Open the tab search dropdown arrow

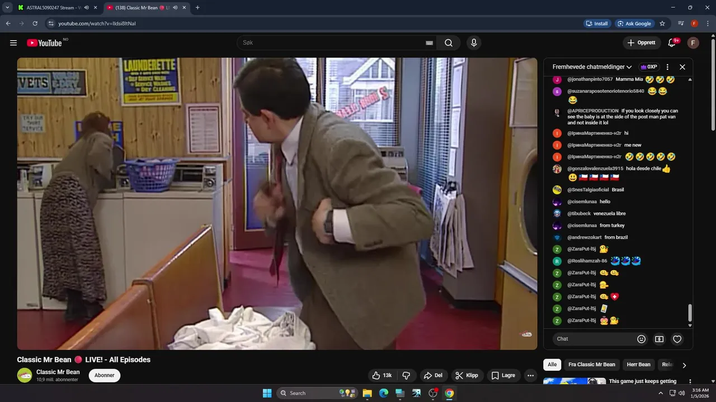point(7,8)
